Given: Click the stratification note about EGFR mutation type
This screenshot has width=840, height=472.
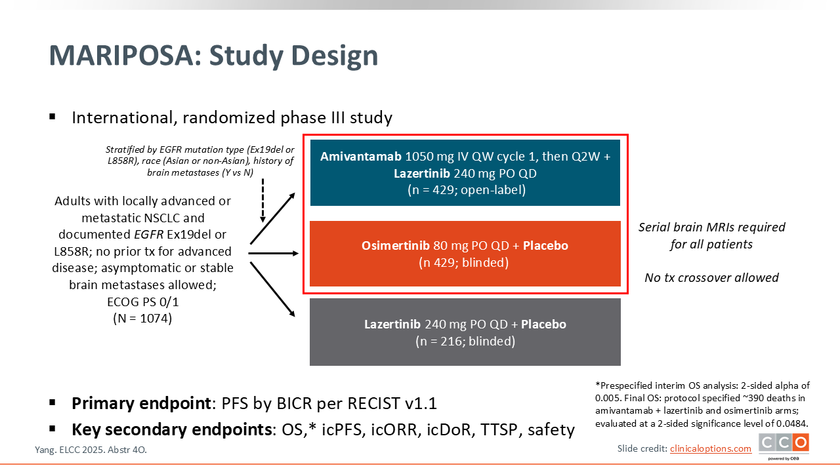Looking at the screenshot, I should pos(200,161).
